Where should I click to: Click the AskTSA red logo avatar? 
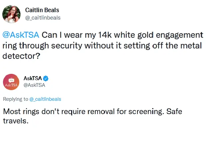coord(11,82)
